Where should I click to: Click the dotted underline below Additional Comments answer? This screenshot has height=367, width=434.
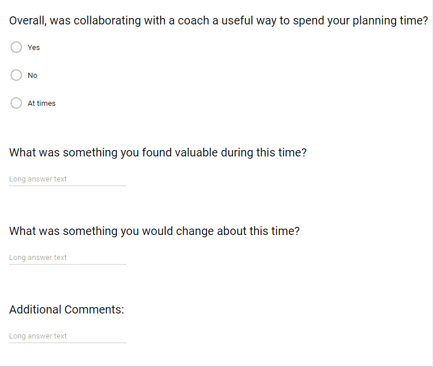point(67,343)
